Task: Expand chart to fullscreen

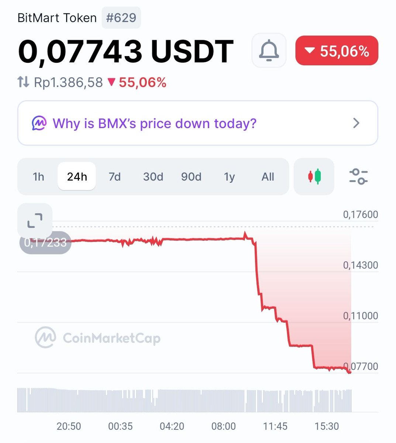Action: [35, 220]
